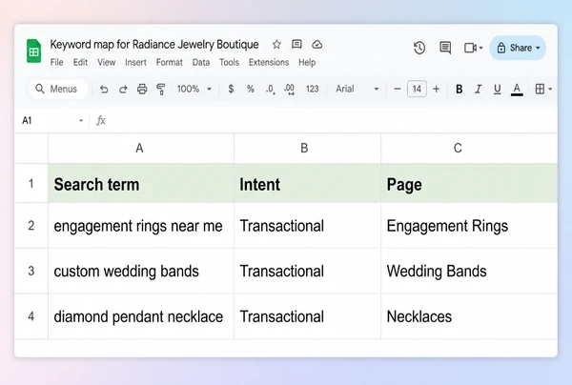Select cell "diamond pendant necklace"
This screenshot has width=572, height=385.
tap(141, 316)
